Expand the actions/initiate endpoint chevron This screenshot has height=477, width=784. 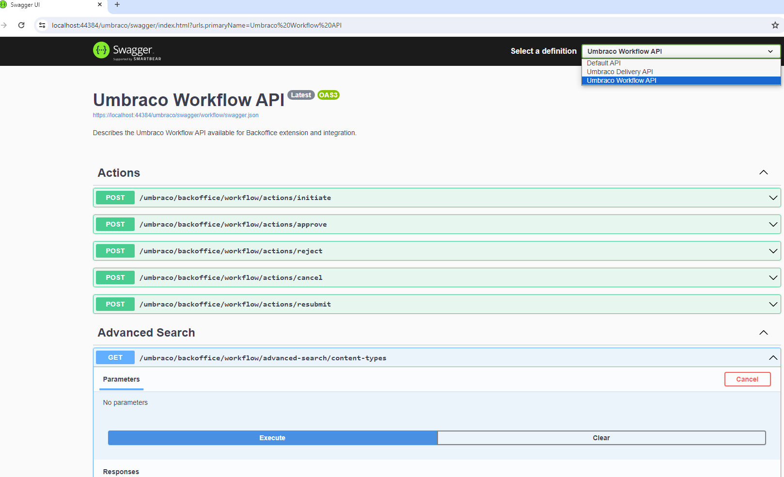point(773,198)
